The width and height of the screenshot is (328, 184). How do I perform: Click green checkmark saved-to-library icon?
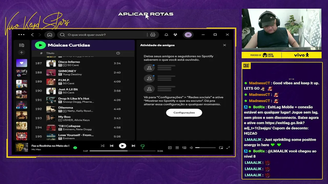[75, 148]
